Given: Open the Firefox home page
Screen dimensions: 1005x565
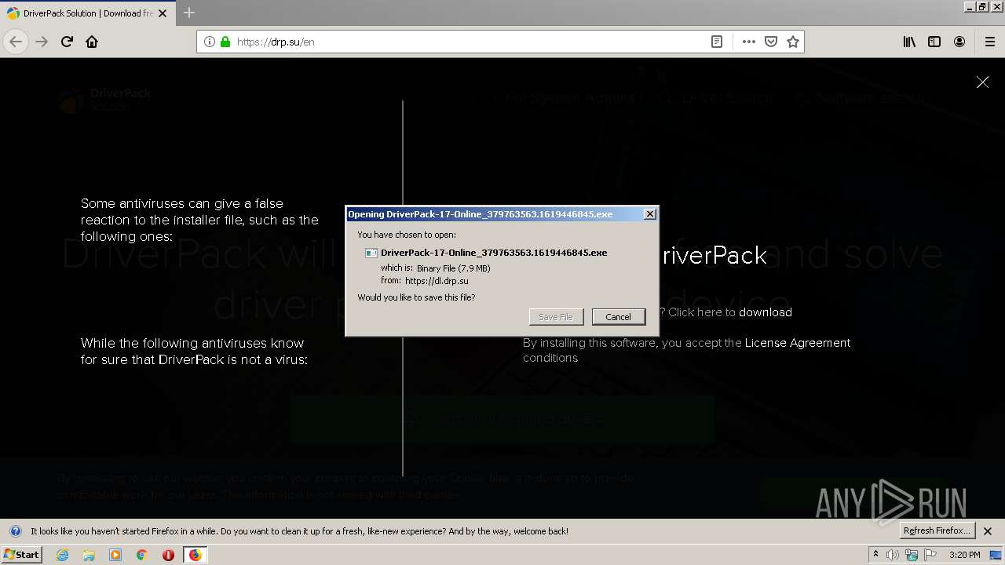Looking at the screenshot, I should click(92, 42).
